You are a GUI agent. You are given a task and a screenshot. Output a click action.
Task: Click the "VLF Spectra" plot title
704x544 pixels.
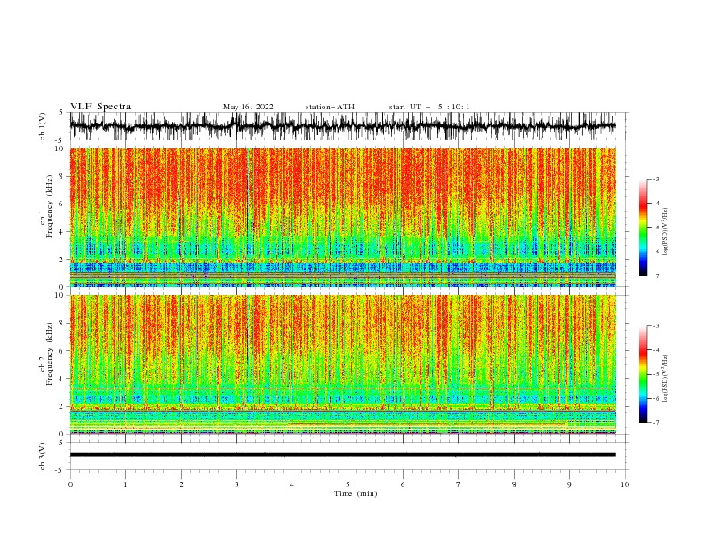(x=100, y=107)
